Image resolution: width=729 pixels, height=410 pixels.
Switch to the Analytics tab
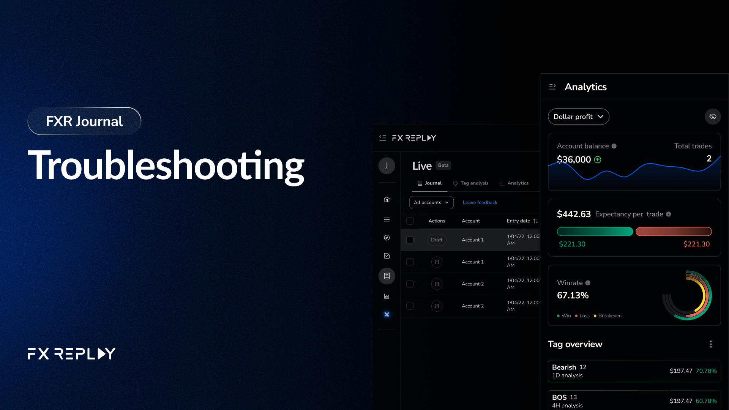(514, 183)
